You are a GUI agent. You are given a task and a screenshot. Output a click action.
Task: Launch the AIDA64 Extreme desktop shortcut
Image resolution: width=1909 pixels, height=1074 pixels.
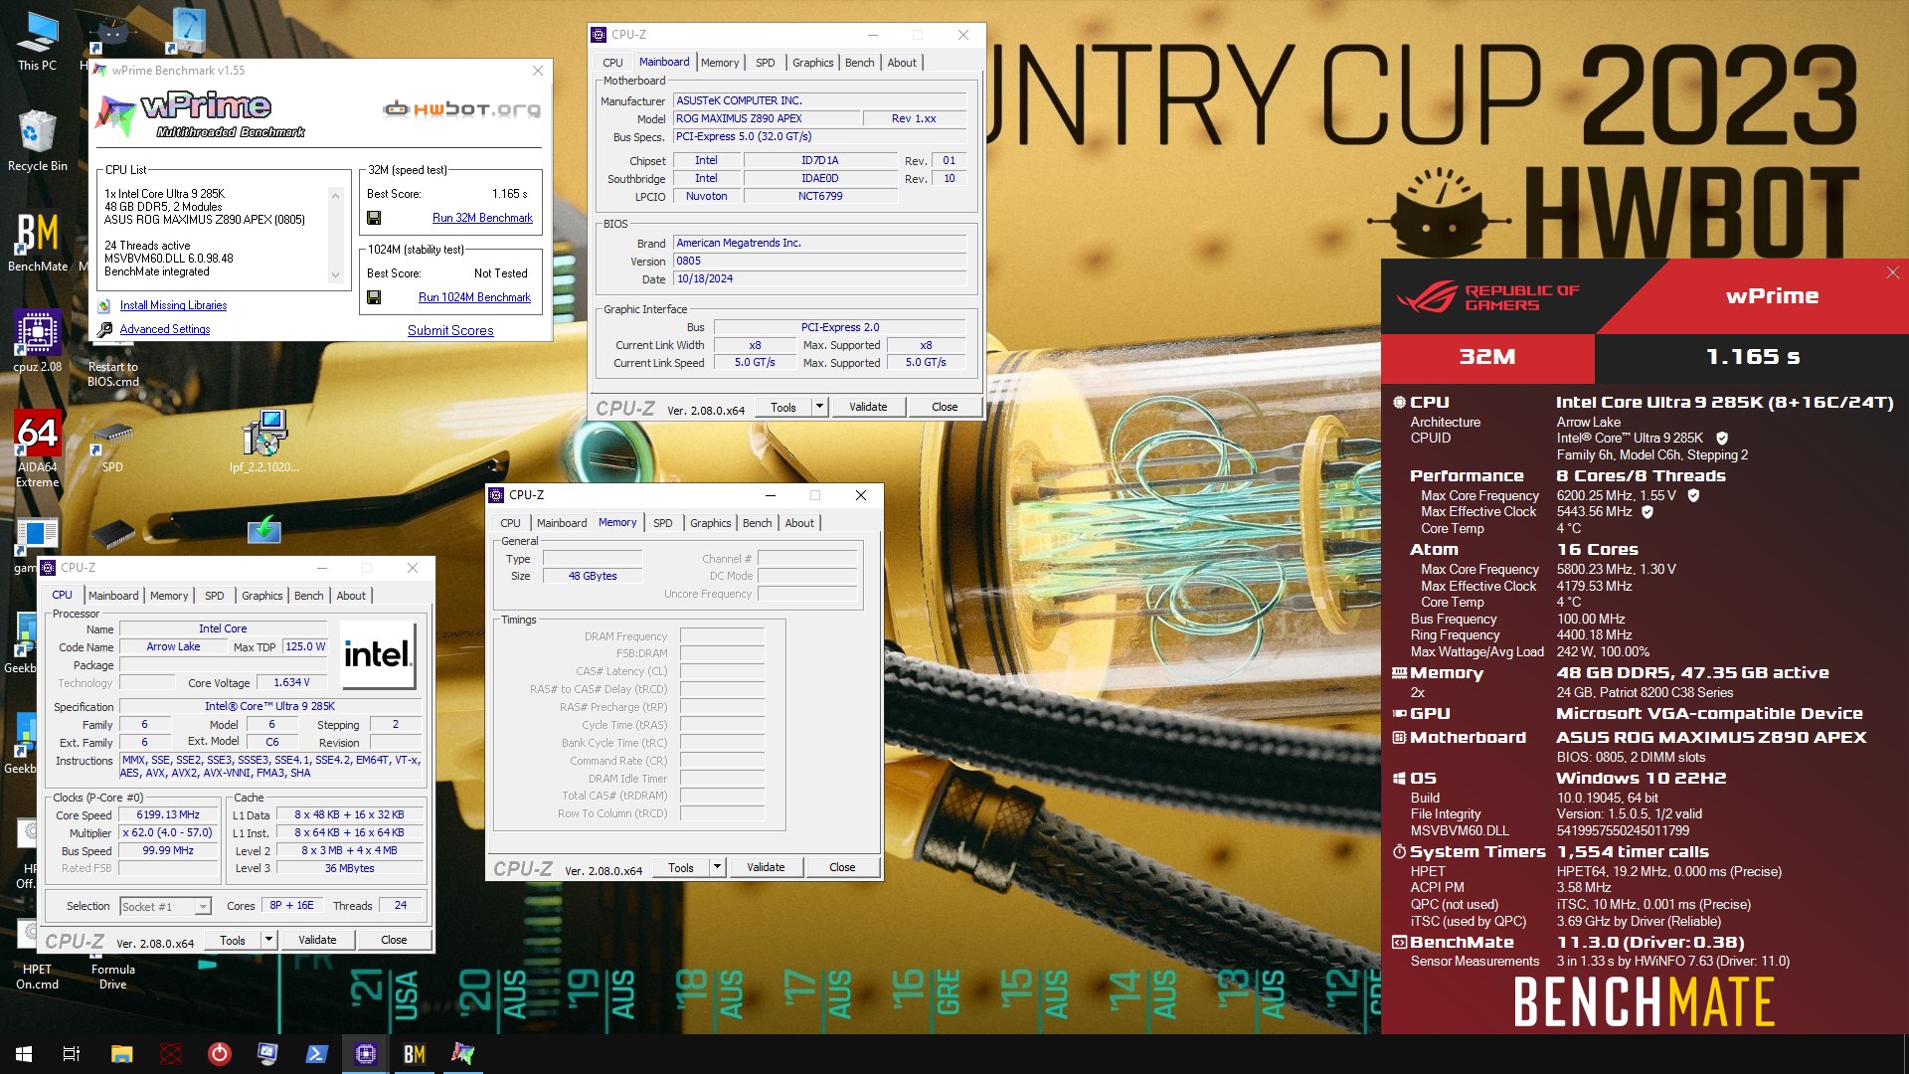click(x=37, y=447)
